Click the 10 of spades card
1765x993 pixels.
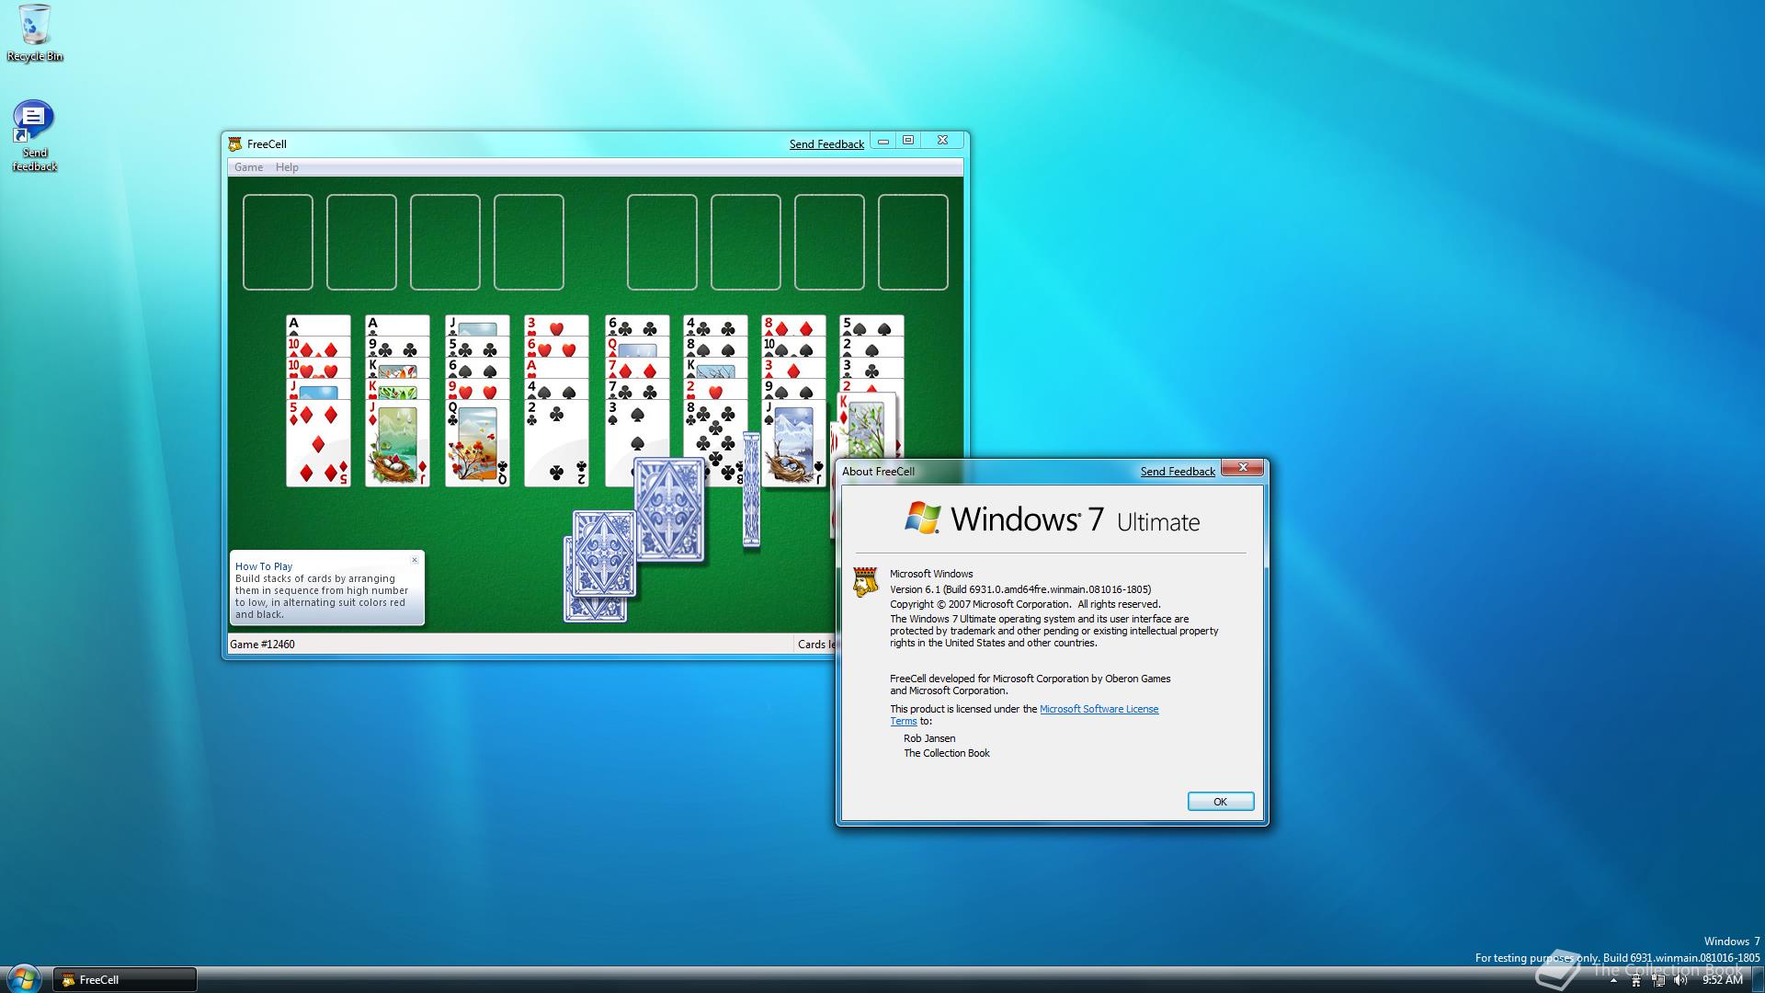[x=793, y=348]
